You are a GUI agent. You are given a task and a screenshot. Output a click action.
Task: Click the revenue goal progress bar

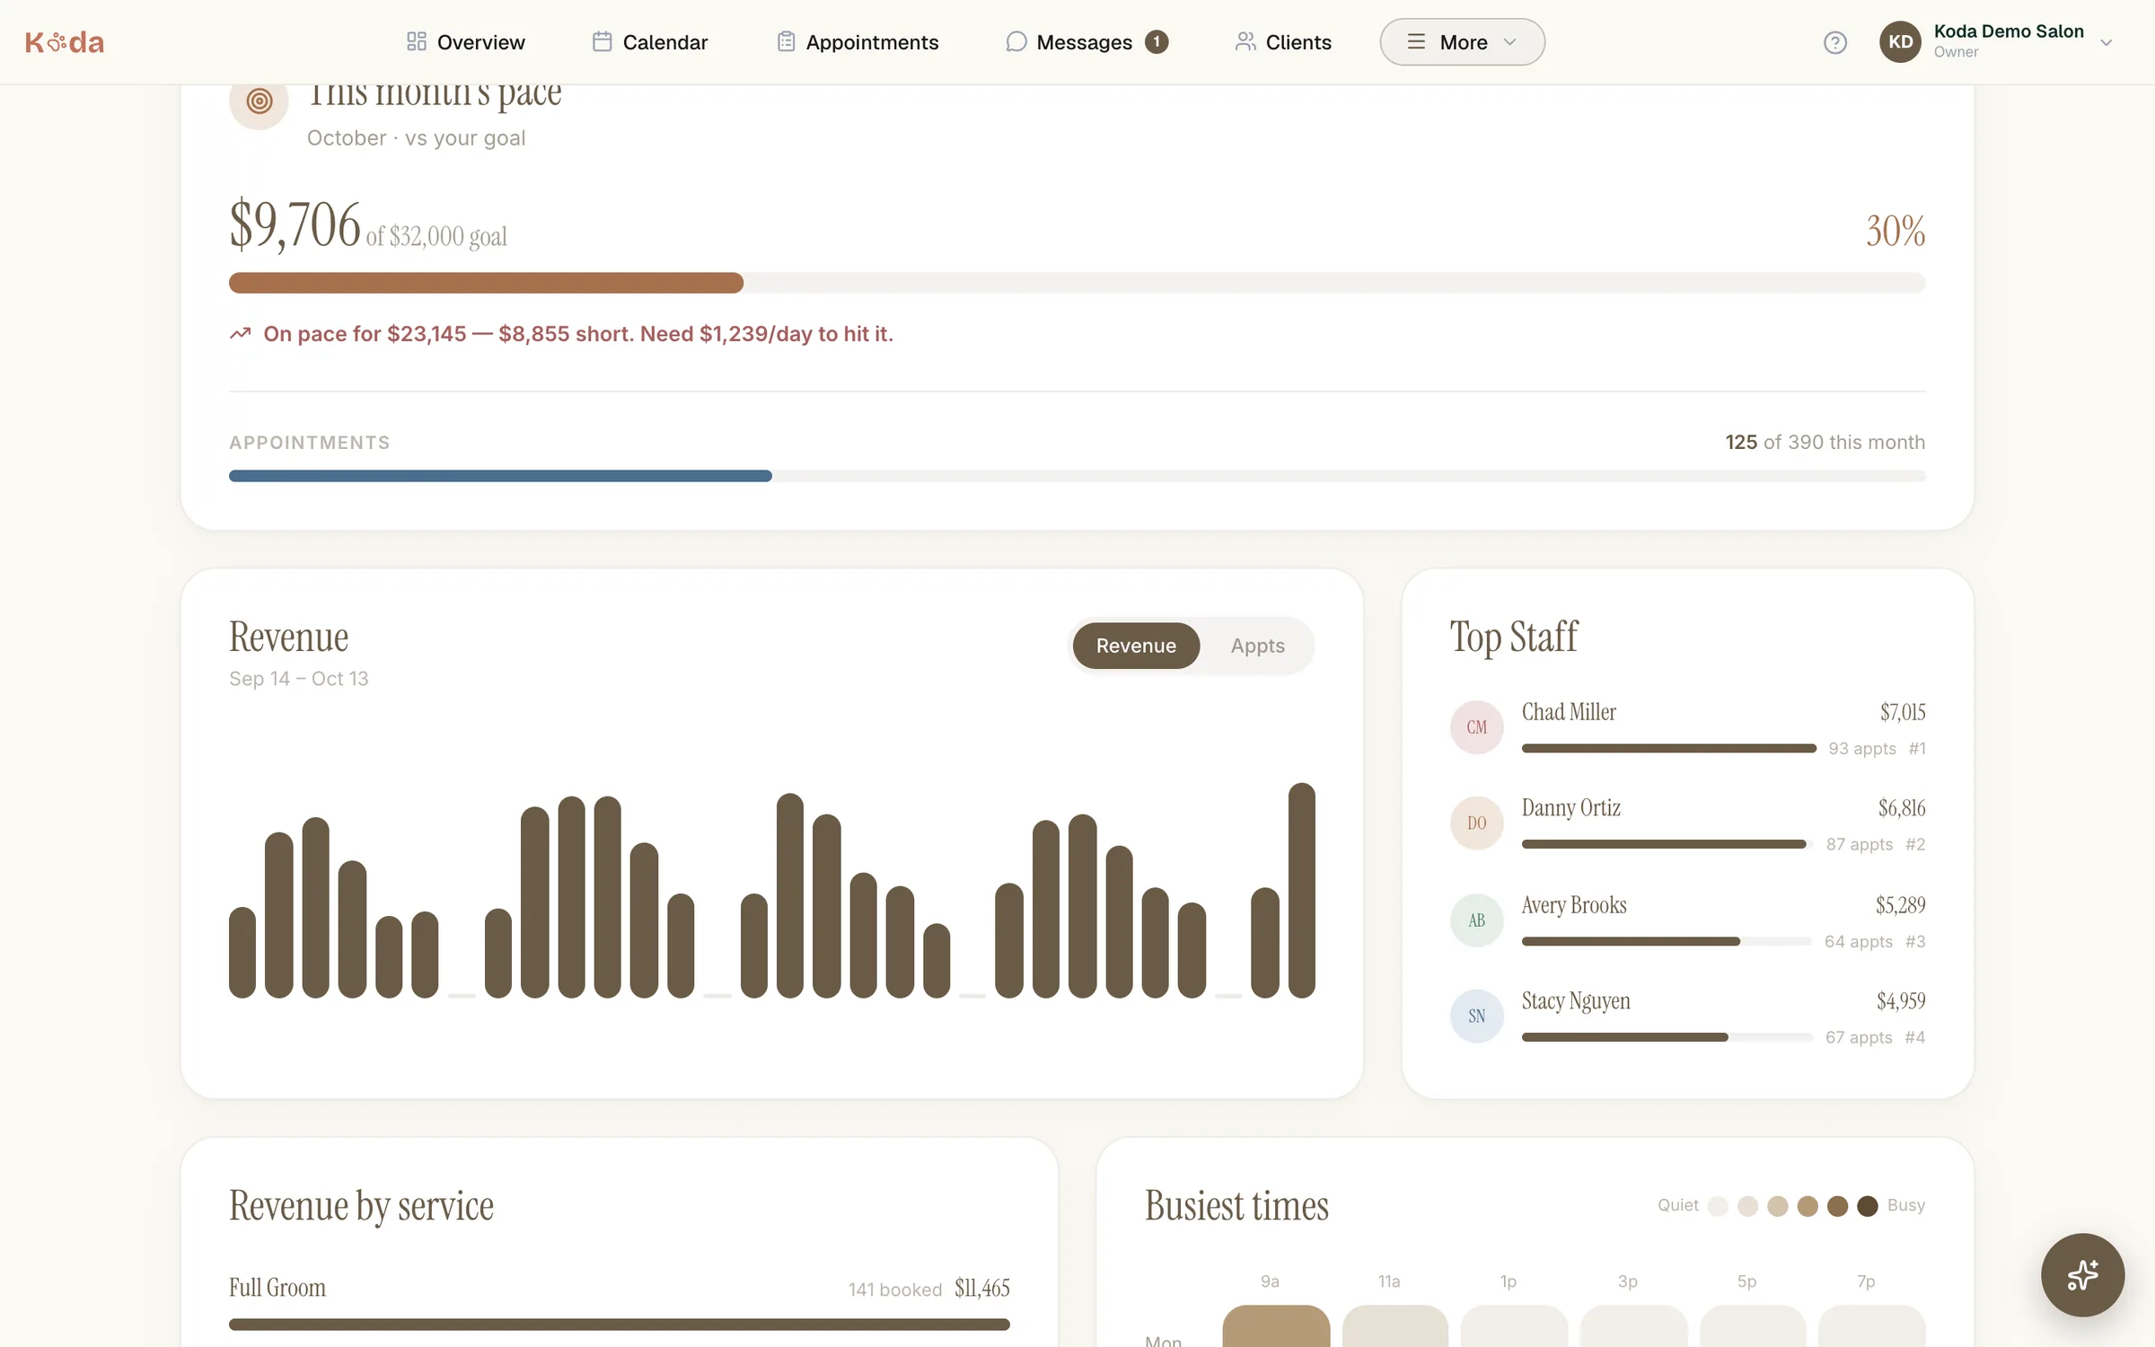click(x=1077, y=283)
